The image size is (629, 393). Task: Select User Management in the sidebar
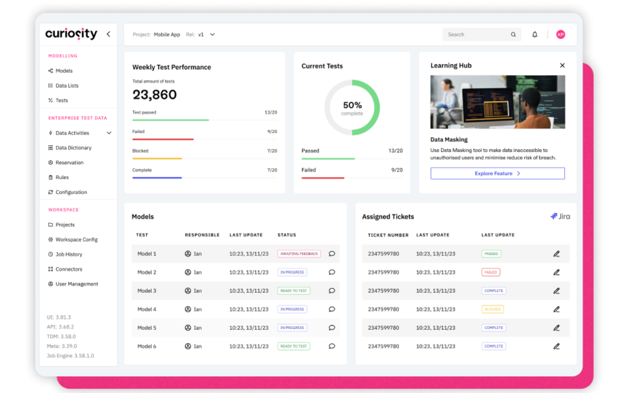click(x=77, y=284)
